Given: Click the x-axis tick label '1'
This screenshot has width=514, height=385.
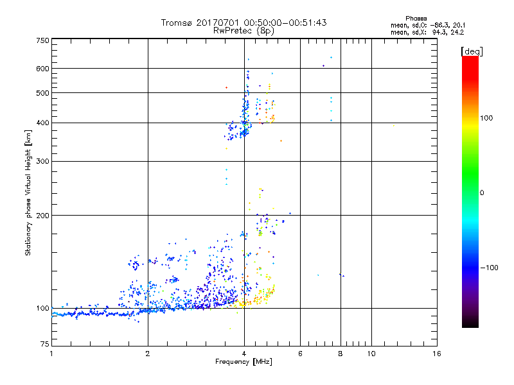Looking at the screenshot, I should click(x=51, y=354).
